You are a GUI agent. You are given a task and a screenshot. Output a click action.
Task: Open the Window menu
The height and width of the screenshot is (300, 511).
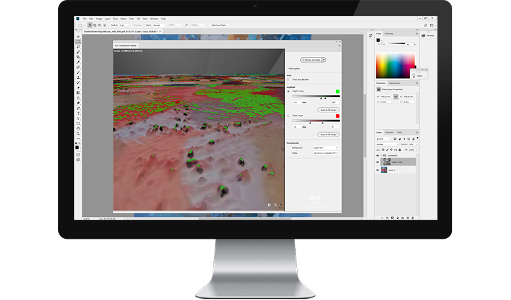tap(154, 19)
